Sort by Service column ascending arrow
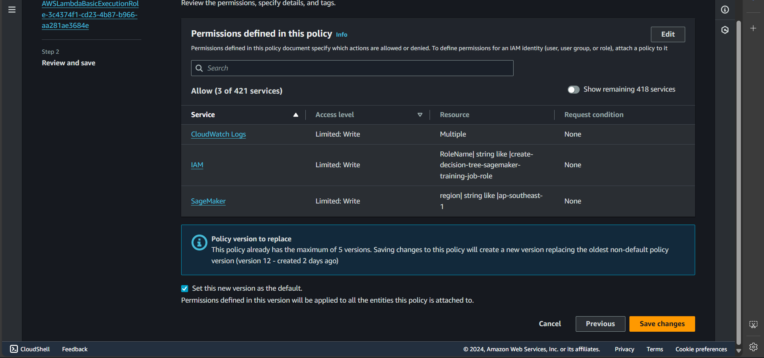Screen dimensions: 764x358 (295, 115)
